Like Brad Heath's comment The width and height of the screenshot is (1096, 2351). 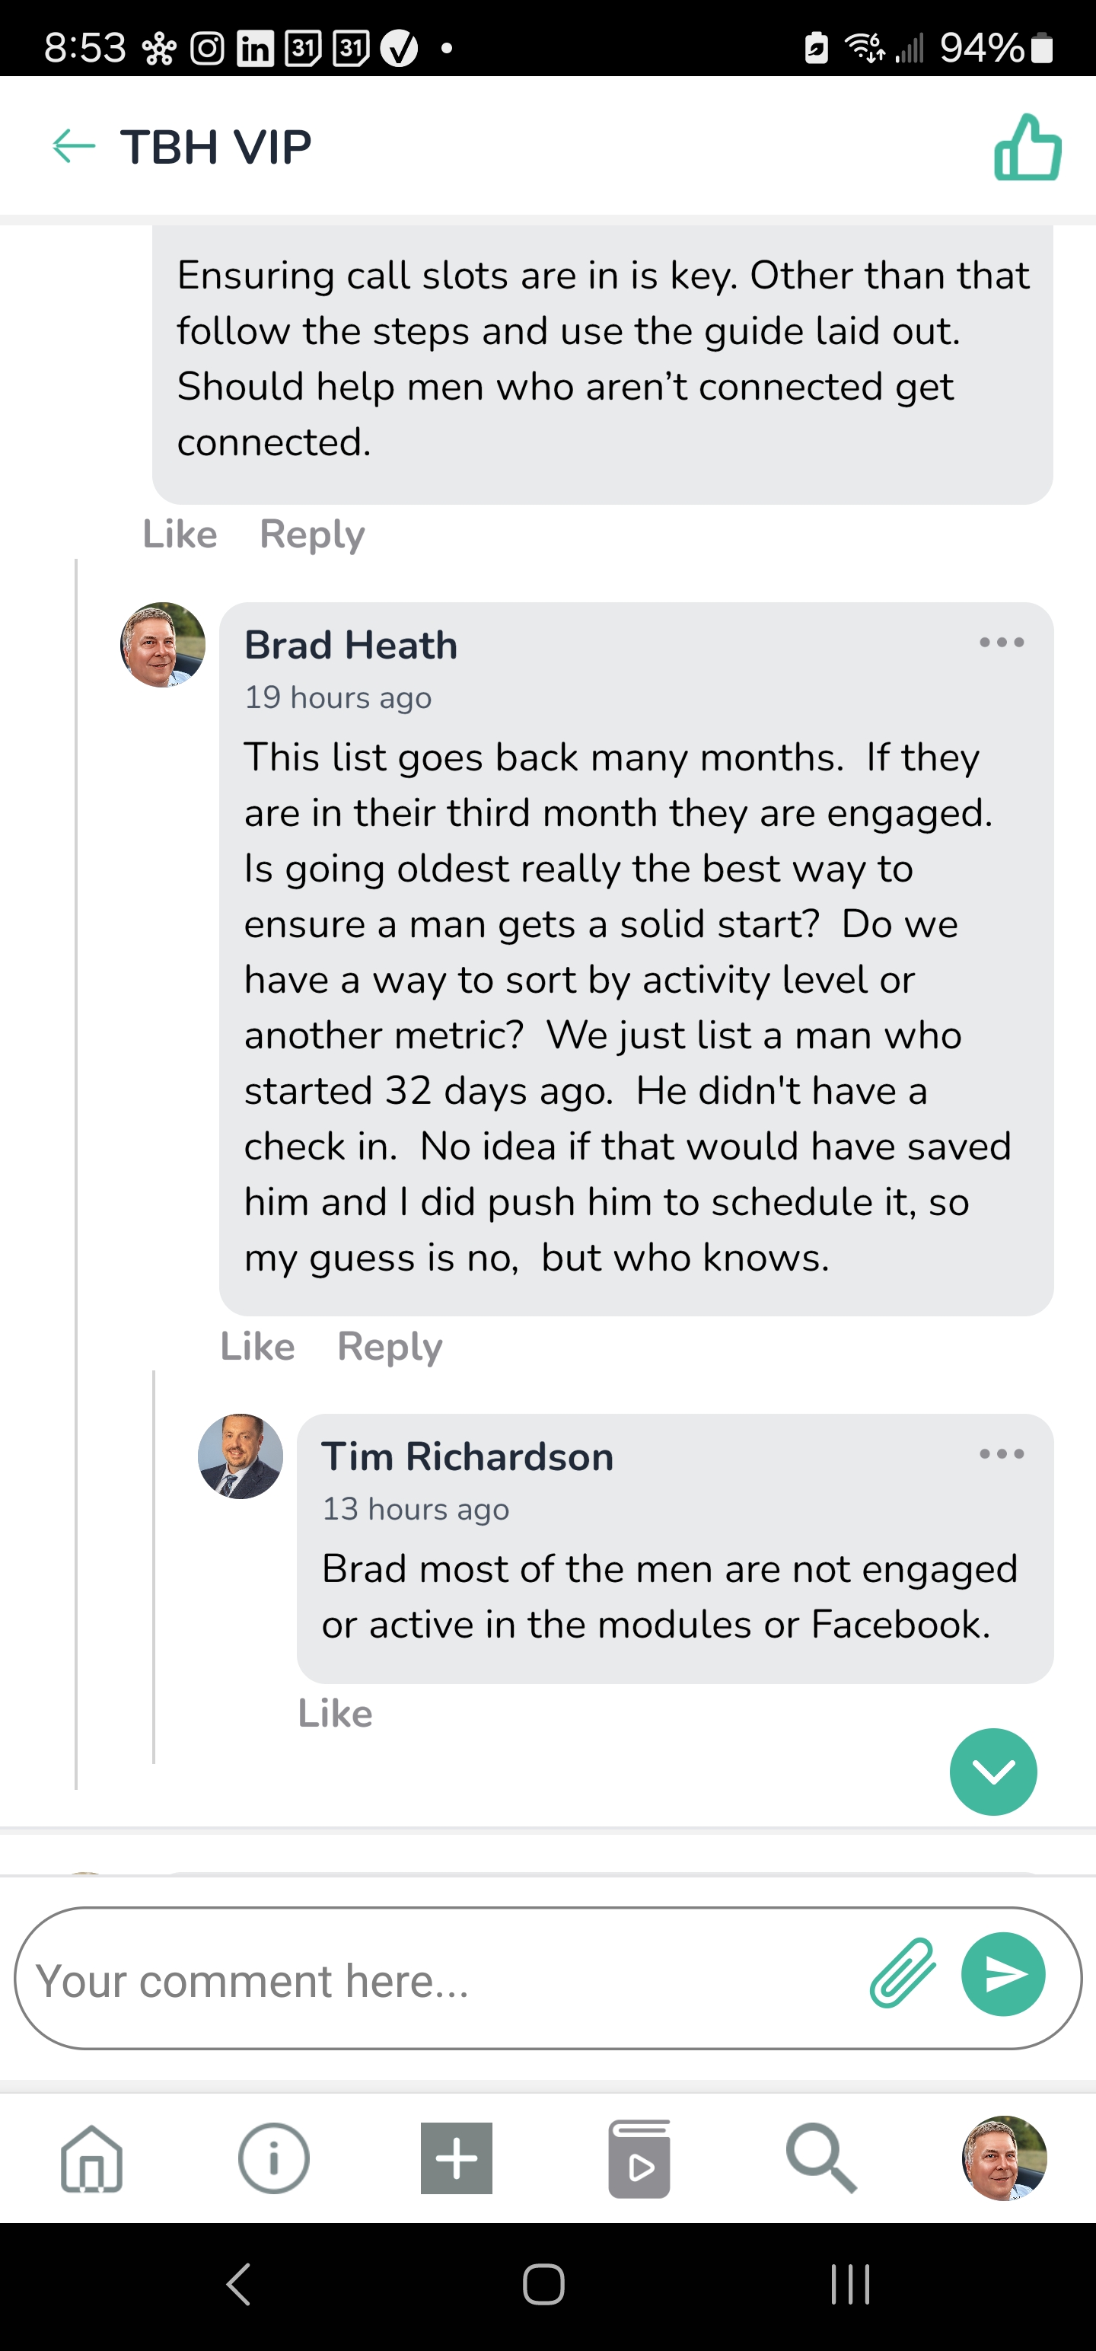coord(257,1346)
